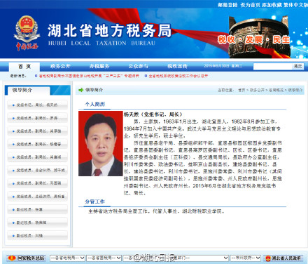Click the 国家税务总局 footer link button
This screenshot has width=308, height=264.
tap(26, 258)
